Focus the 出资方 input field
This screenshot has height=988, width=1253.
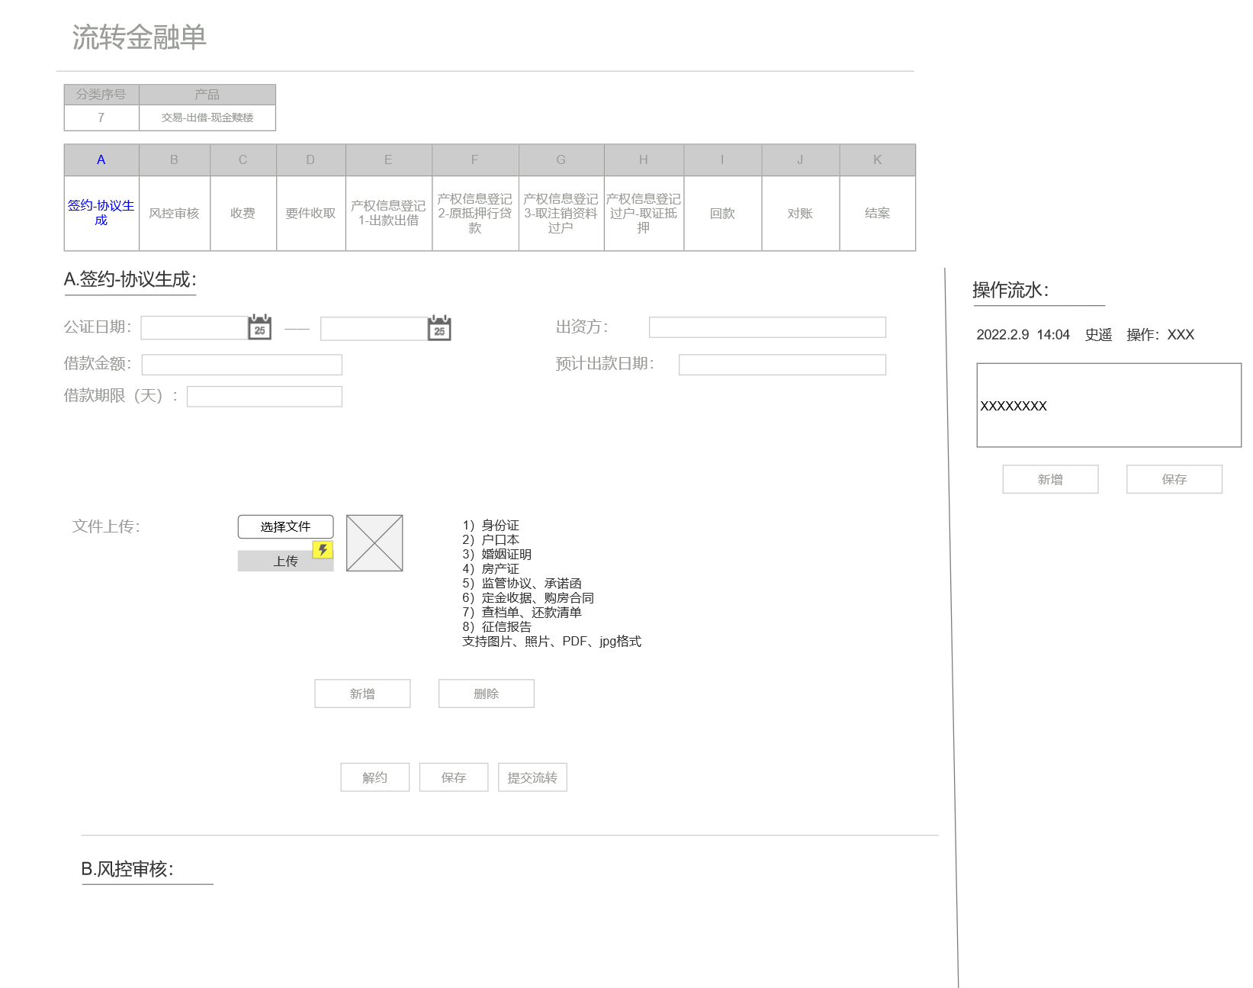click(767, 327)
